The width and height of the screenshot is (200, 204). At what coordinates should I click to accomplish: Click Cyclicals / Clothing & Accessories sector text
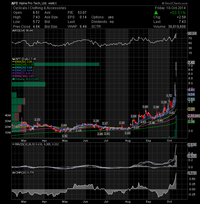[39, 8]
